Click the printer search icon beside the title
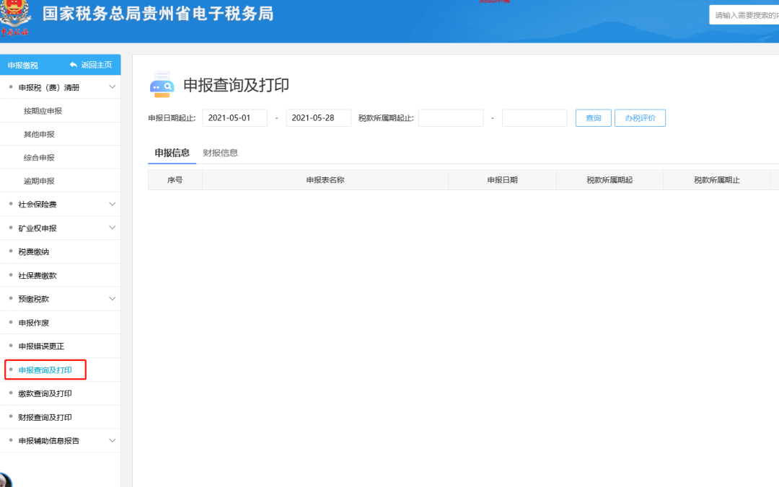The image size is (779, 487). [162, 84]
